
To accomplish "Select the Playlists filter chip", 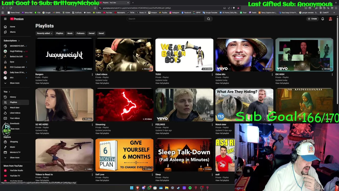I will [x=60, y=33].
